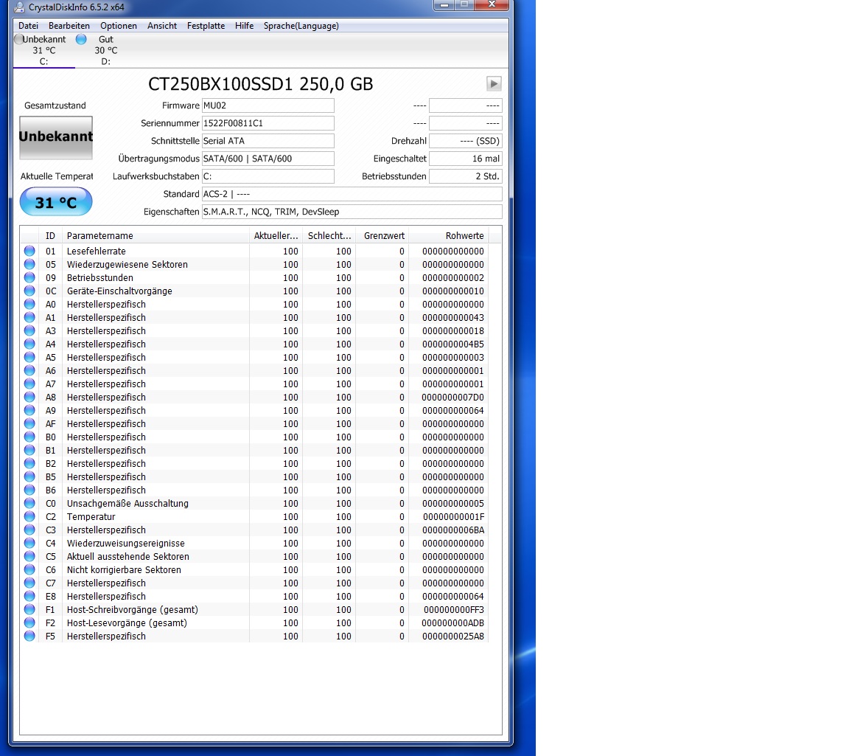Viewport: 849px width, 756px height.
Task: Click the Standard field ACS-2
Action: (x=352, y=194)
